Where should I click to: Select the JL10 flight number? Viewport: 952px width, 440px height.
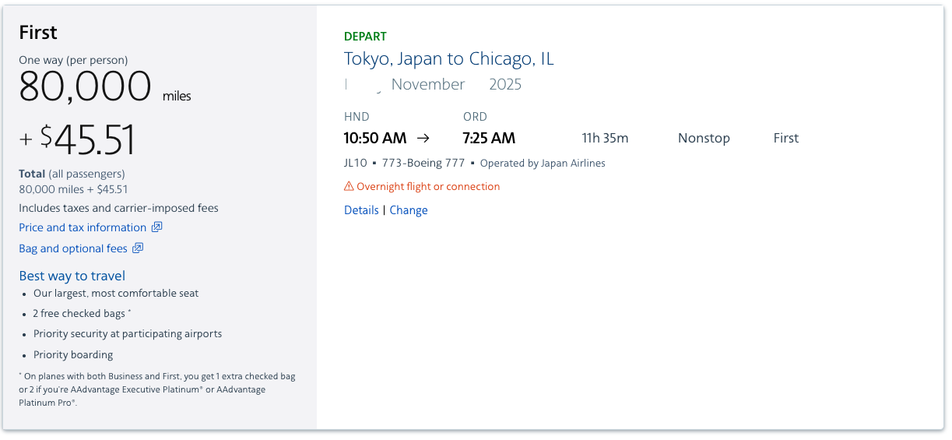pyautogui.click(x=355, y=164)
